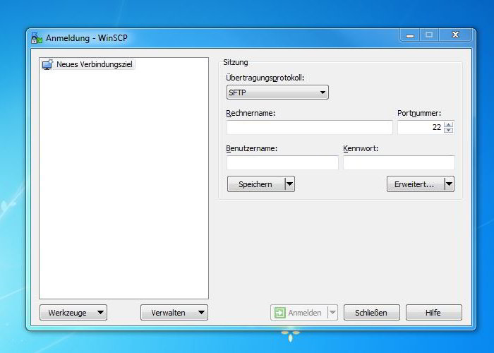Click the Schließen button

tap(372, 313)
